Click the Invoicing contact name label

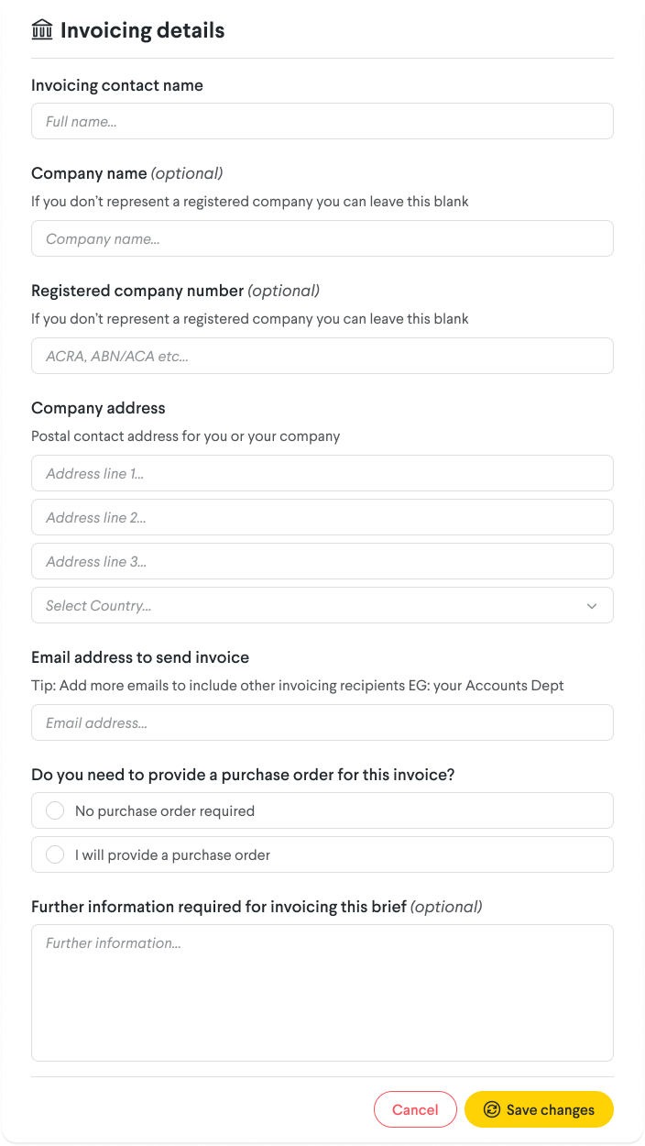click(x=117, y=85)
